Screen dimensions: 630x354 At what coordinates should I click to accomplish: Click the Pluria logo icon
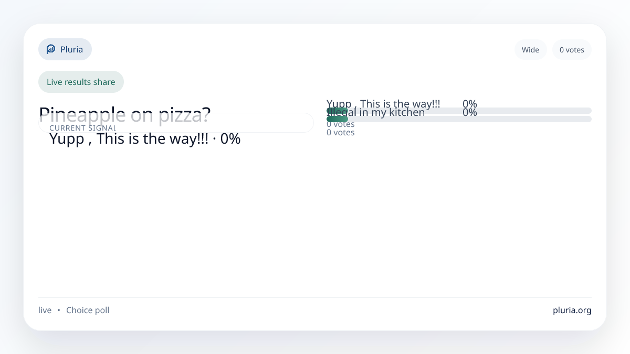click(51, 49)
